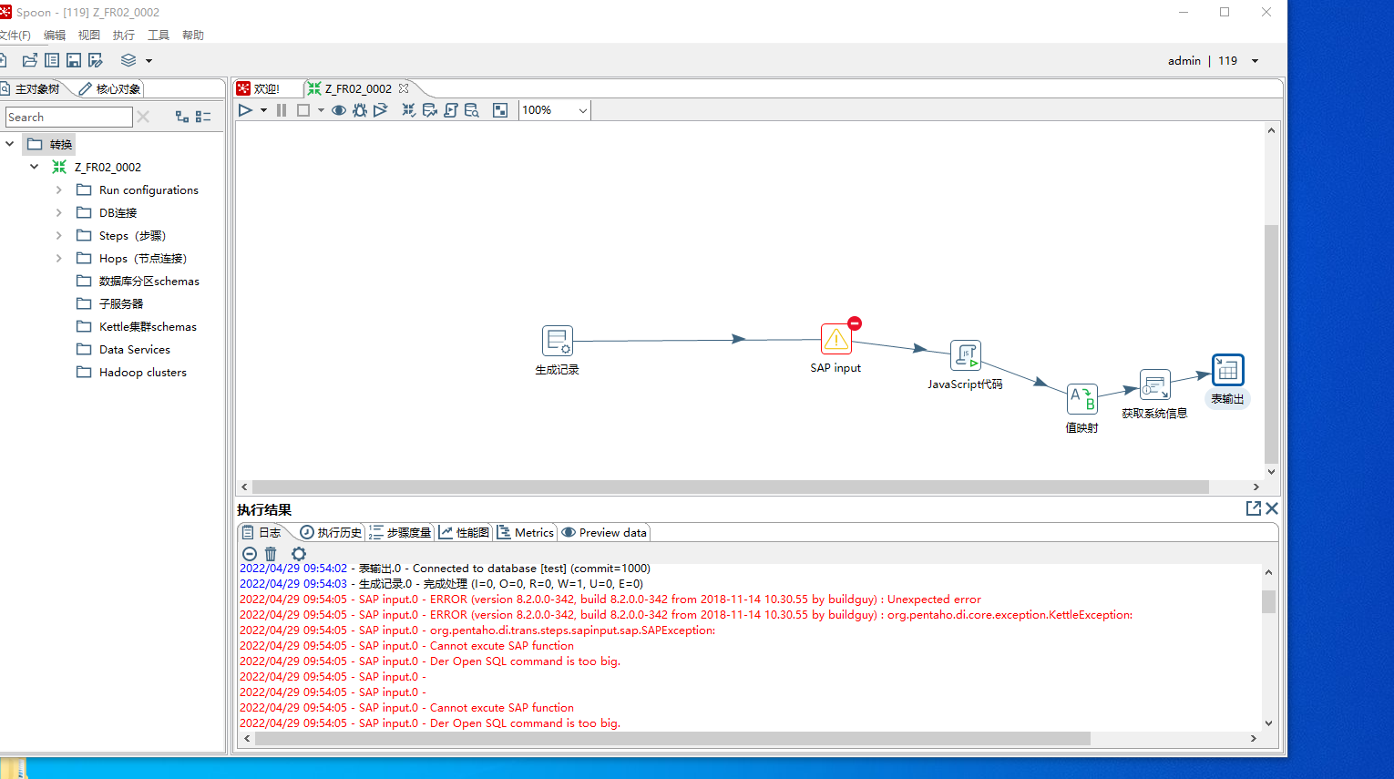Image resolution: width=1394 pixels, height=779 pixels.
Task: Pop out the execution results panel
Action: pos(1254,508)
